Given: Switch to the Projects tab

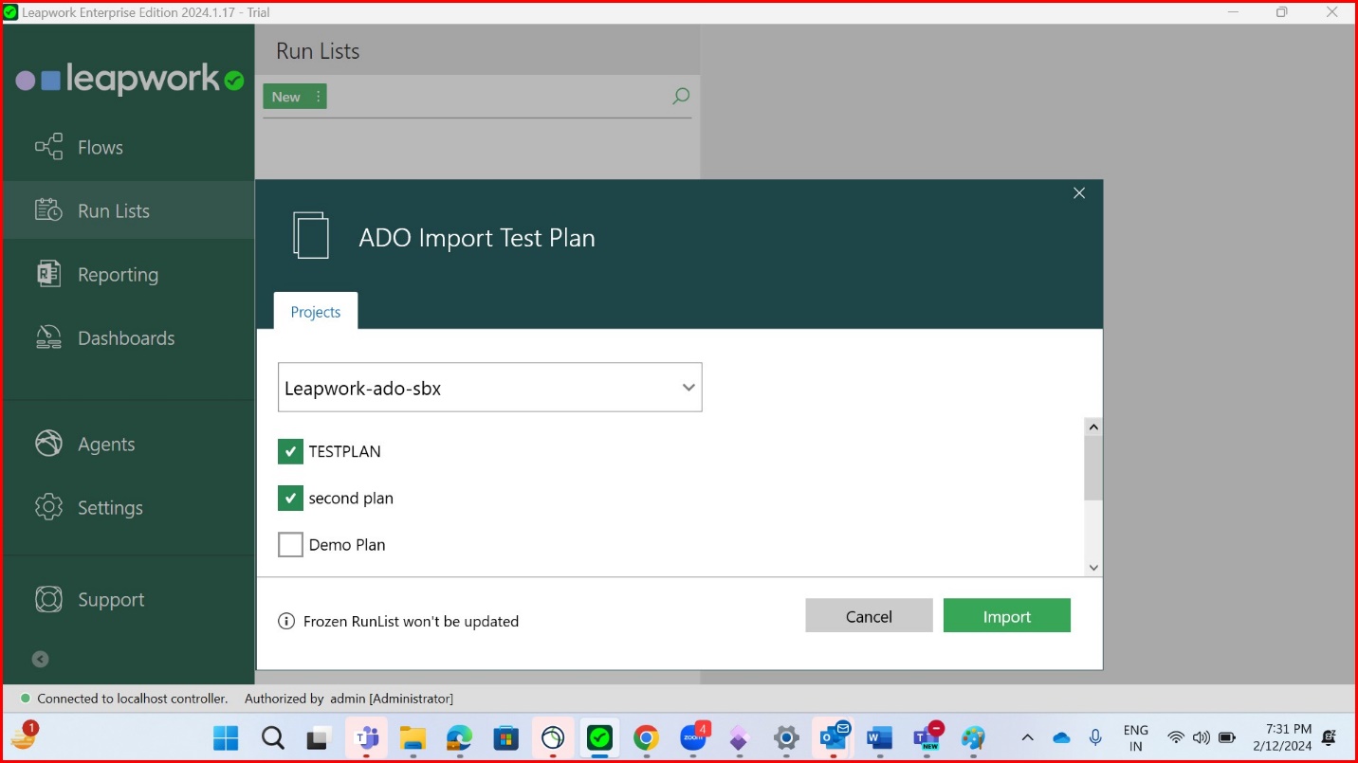Looking at the screenshot, I should (315, 311).
